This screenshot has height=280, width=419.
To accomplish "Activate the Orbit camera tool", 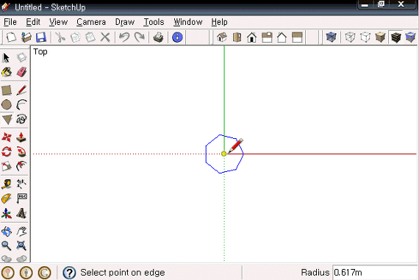I will (7, 231).
